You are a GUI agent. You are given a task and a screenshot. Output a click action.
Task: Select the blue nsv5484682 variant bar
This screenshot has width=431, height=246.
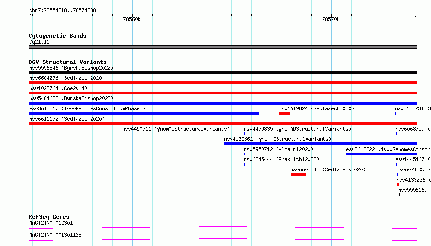(x=223, y=103)
